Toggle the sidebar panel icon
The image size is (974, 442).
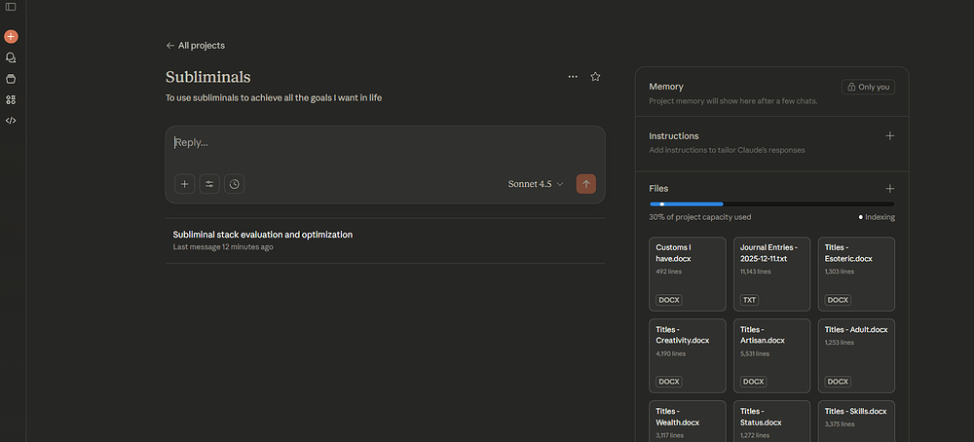click(x=11, y=8)
